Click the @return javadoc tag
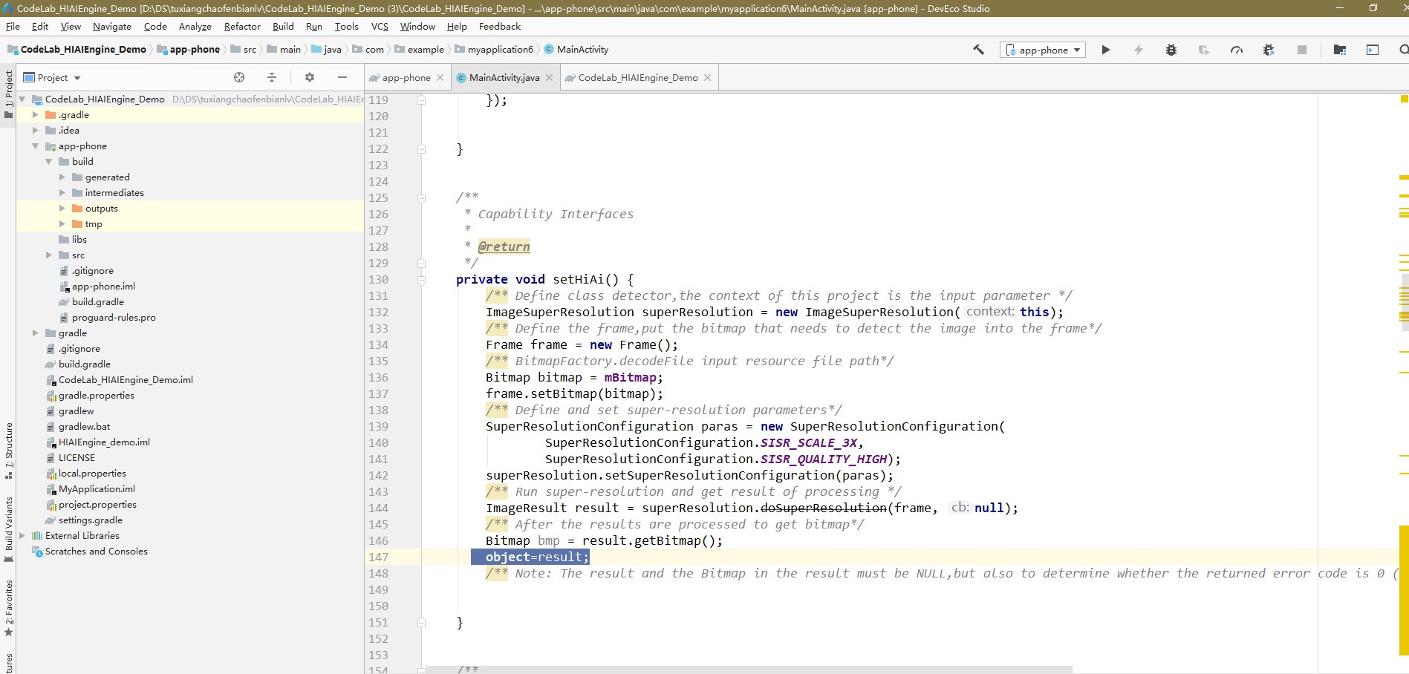 pyautogui.click(x=504, y=246)
